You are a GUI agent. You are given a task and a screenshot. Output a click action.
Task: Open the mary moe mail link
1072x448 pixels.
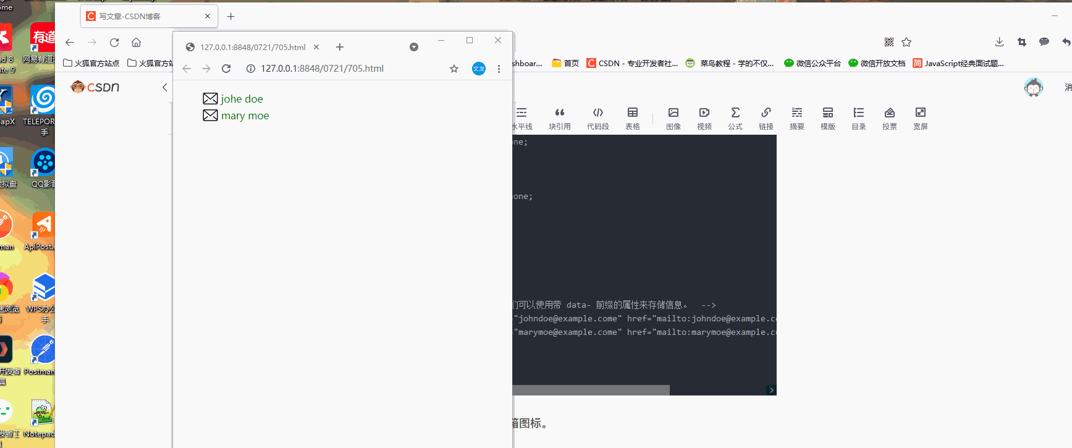point(245,116)
